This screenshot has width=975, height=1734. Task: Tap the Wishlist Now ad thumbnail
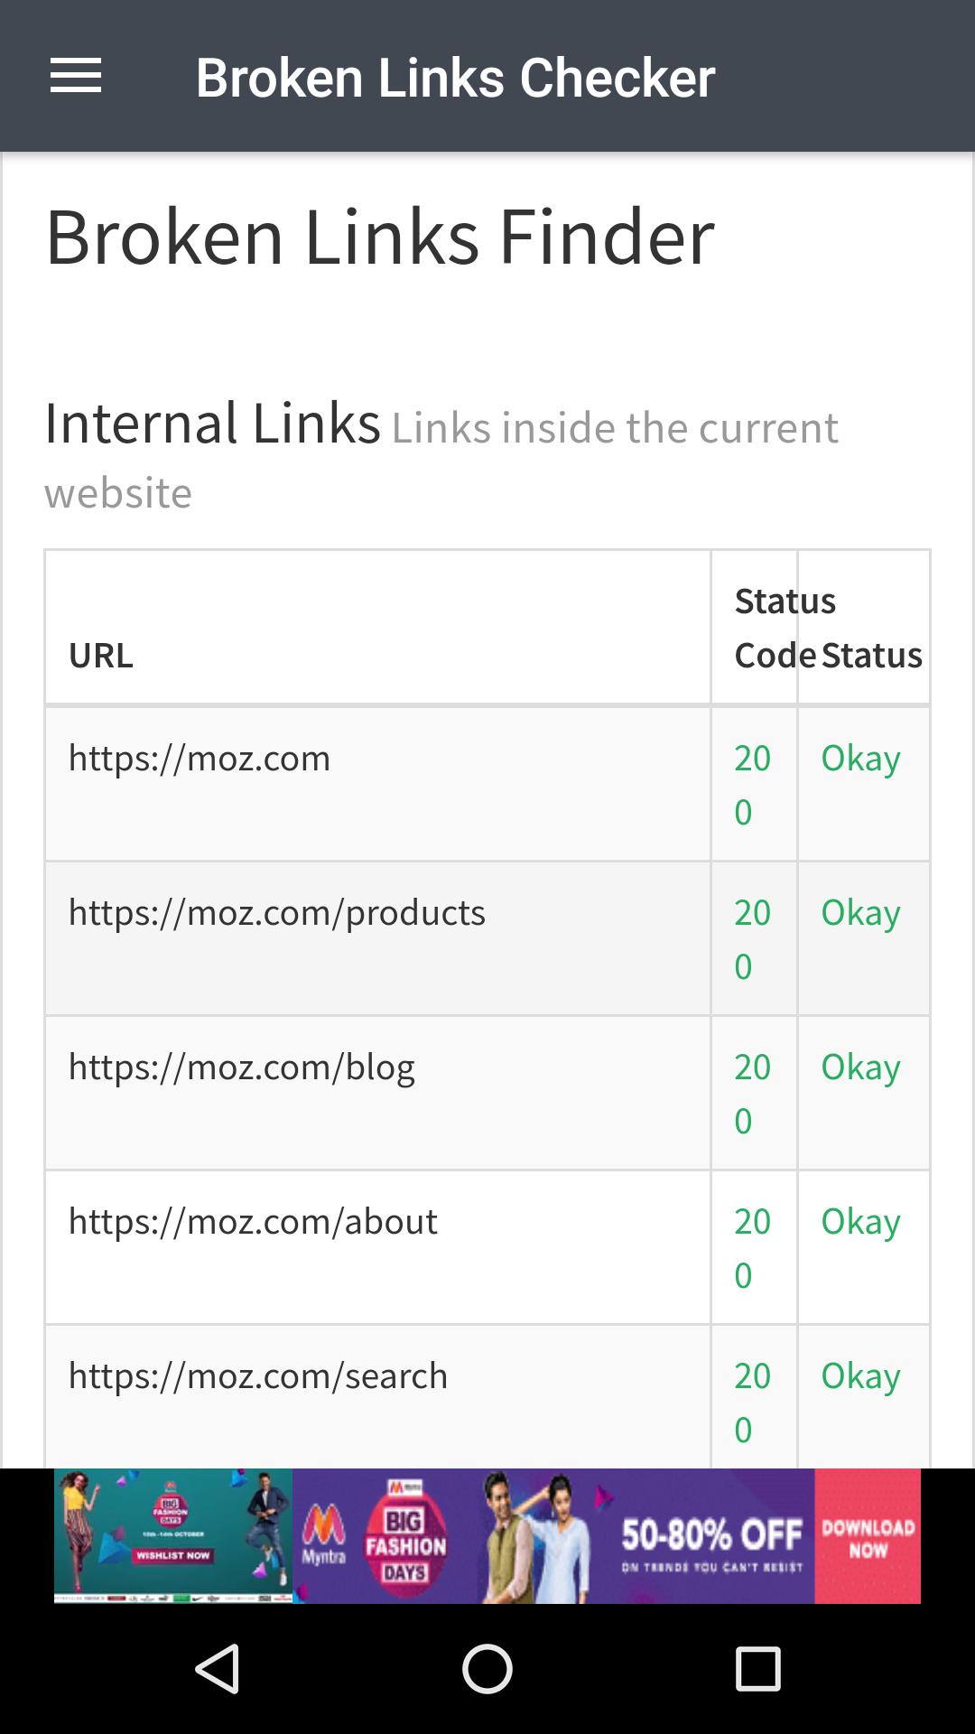[x=172, y=1534]
